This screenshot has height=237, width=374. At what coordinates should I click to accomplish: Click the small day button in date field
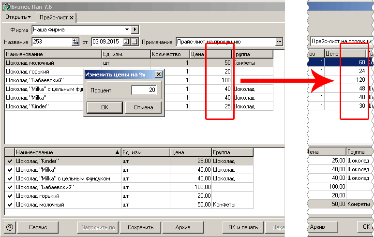[x=127, y=42]
